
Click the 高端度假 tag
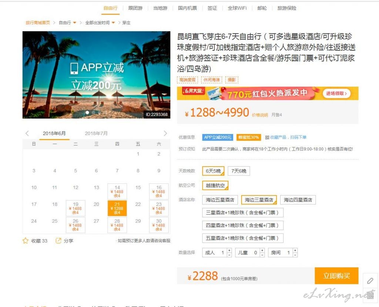(x=187, y=80)
